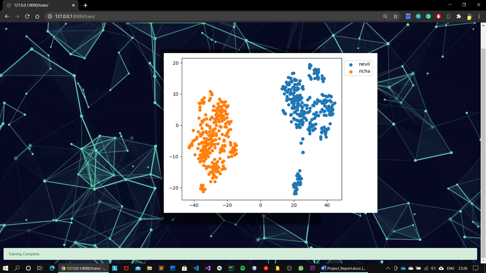
Task: Click the orange richa legend marker
Action: 351,72
